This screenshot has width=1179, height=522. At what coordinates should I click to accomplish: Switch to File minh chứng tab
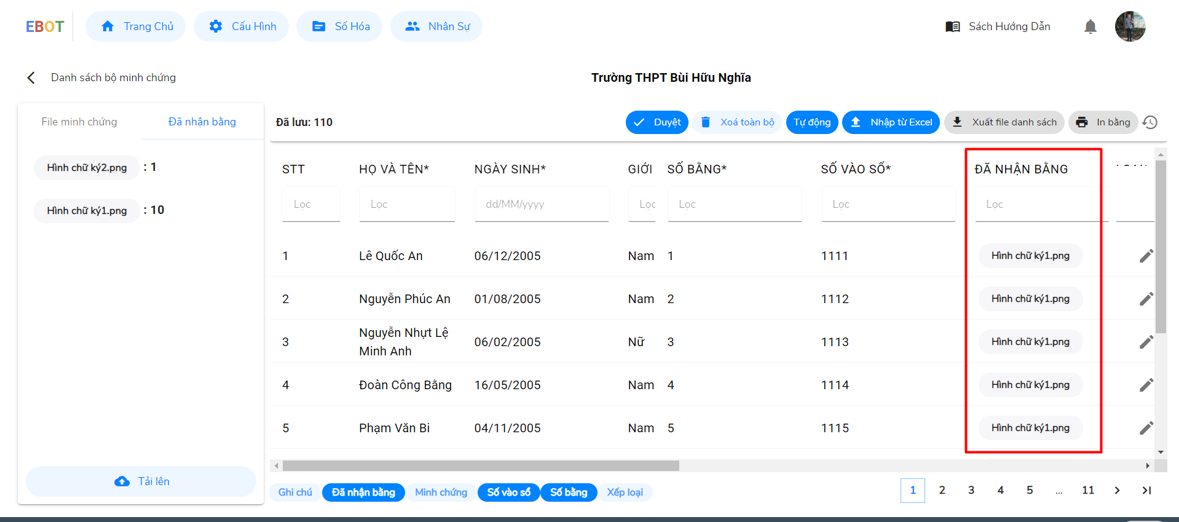tap(79, 122)
